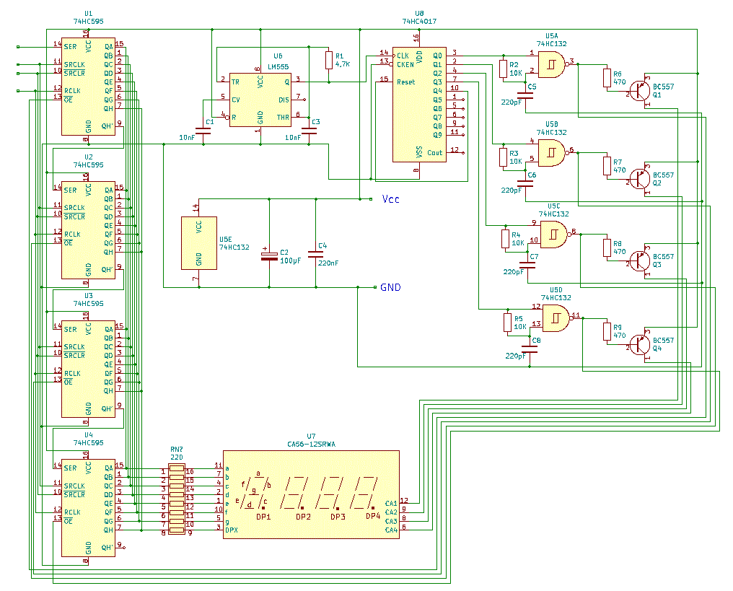
Task: Click the GND power label
Action: pyautogui.click(x=391, y=287)
